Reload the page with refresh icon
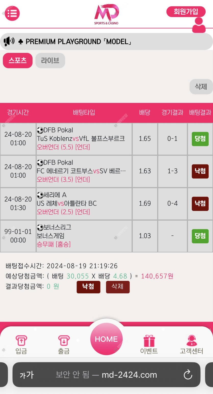Screen dimensions: 213x394 [188, 375]
